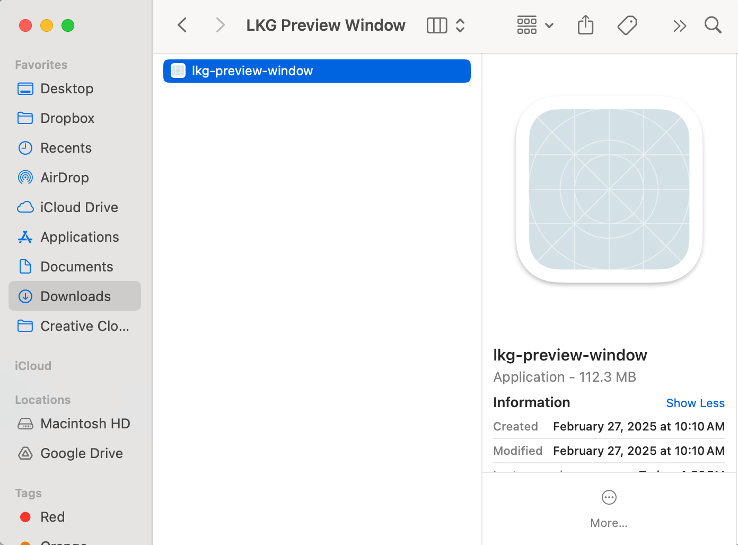This screenshot has height=545, width=738.
Task: Open AirDrop from Favorites
Action: [x=64, y=178]
